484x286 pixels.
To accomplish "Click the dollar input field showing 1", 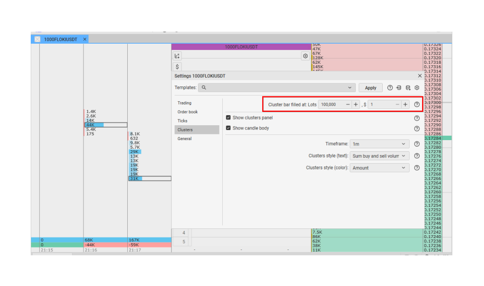I will pos(381,105).
